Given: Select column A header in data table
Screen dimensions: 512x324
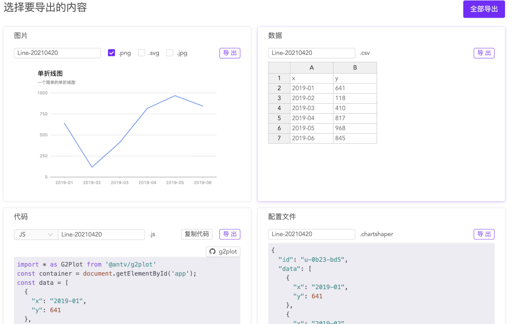Looking at the screenshot, I should pos(312,68).
